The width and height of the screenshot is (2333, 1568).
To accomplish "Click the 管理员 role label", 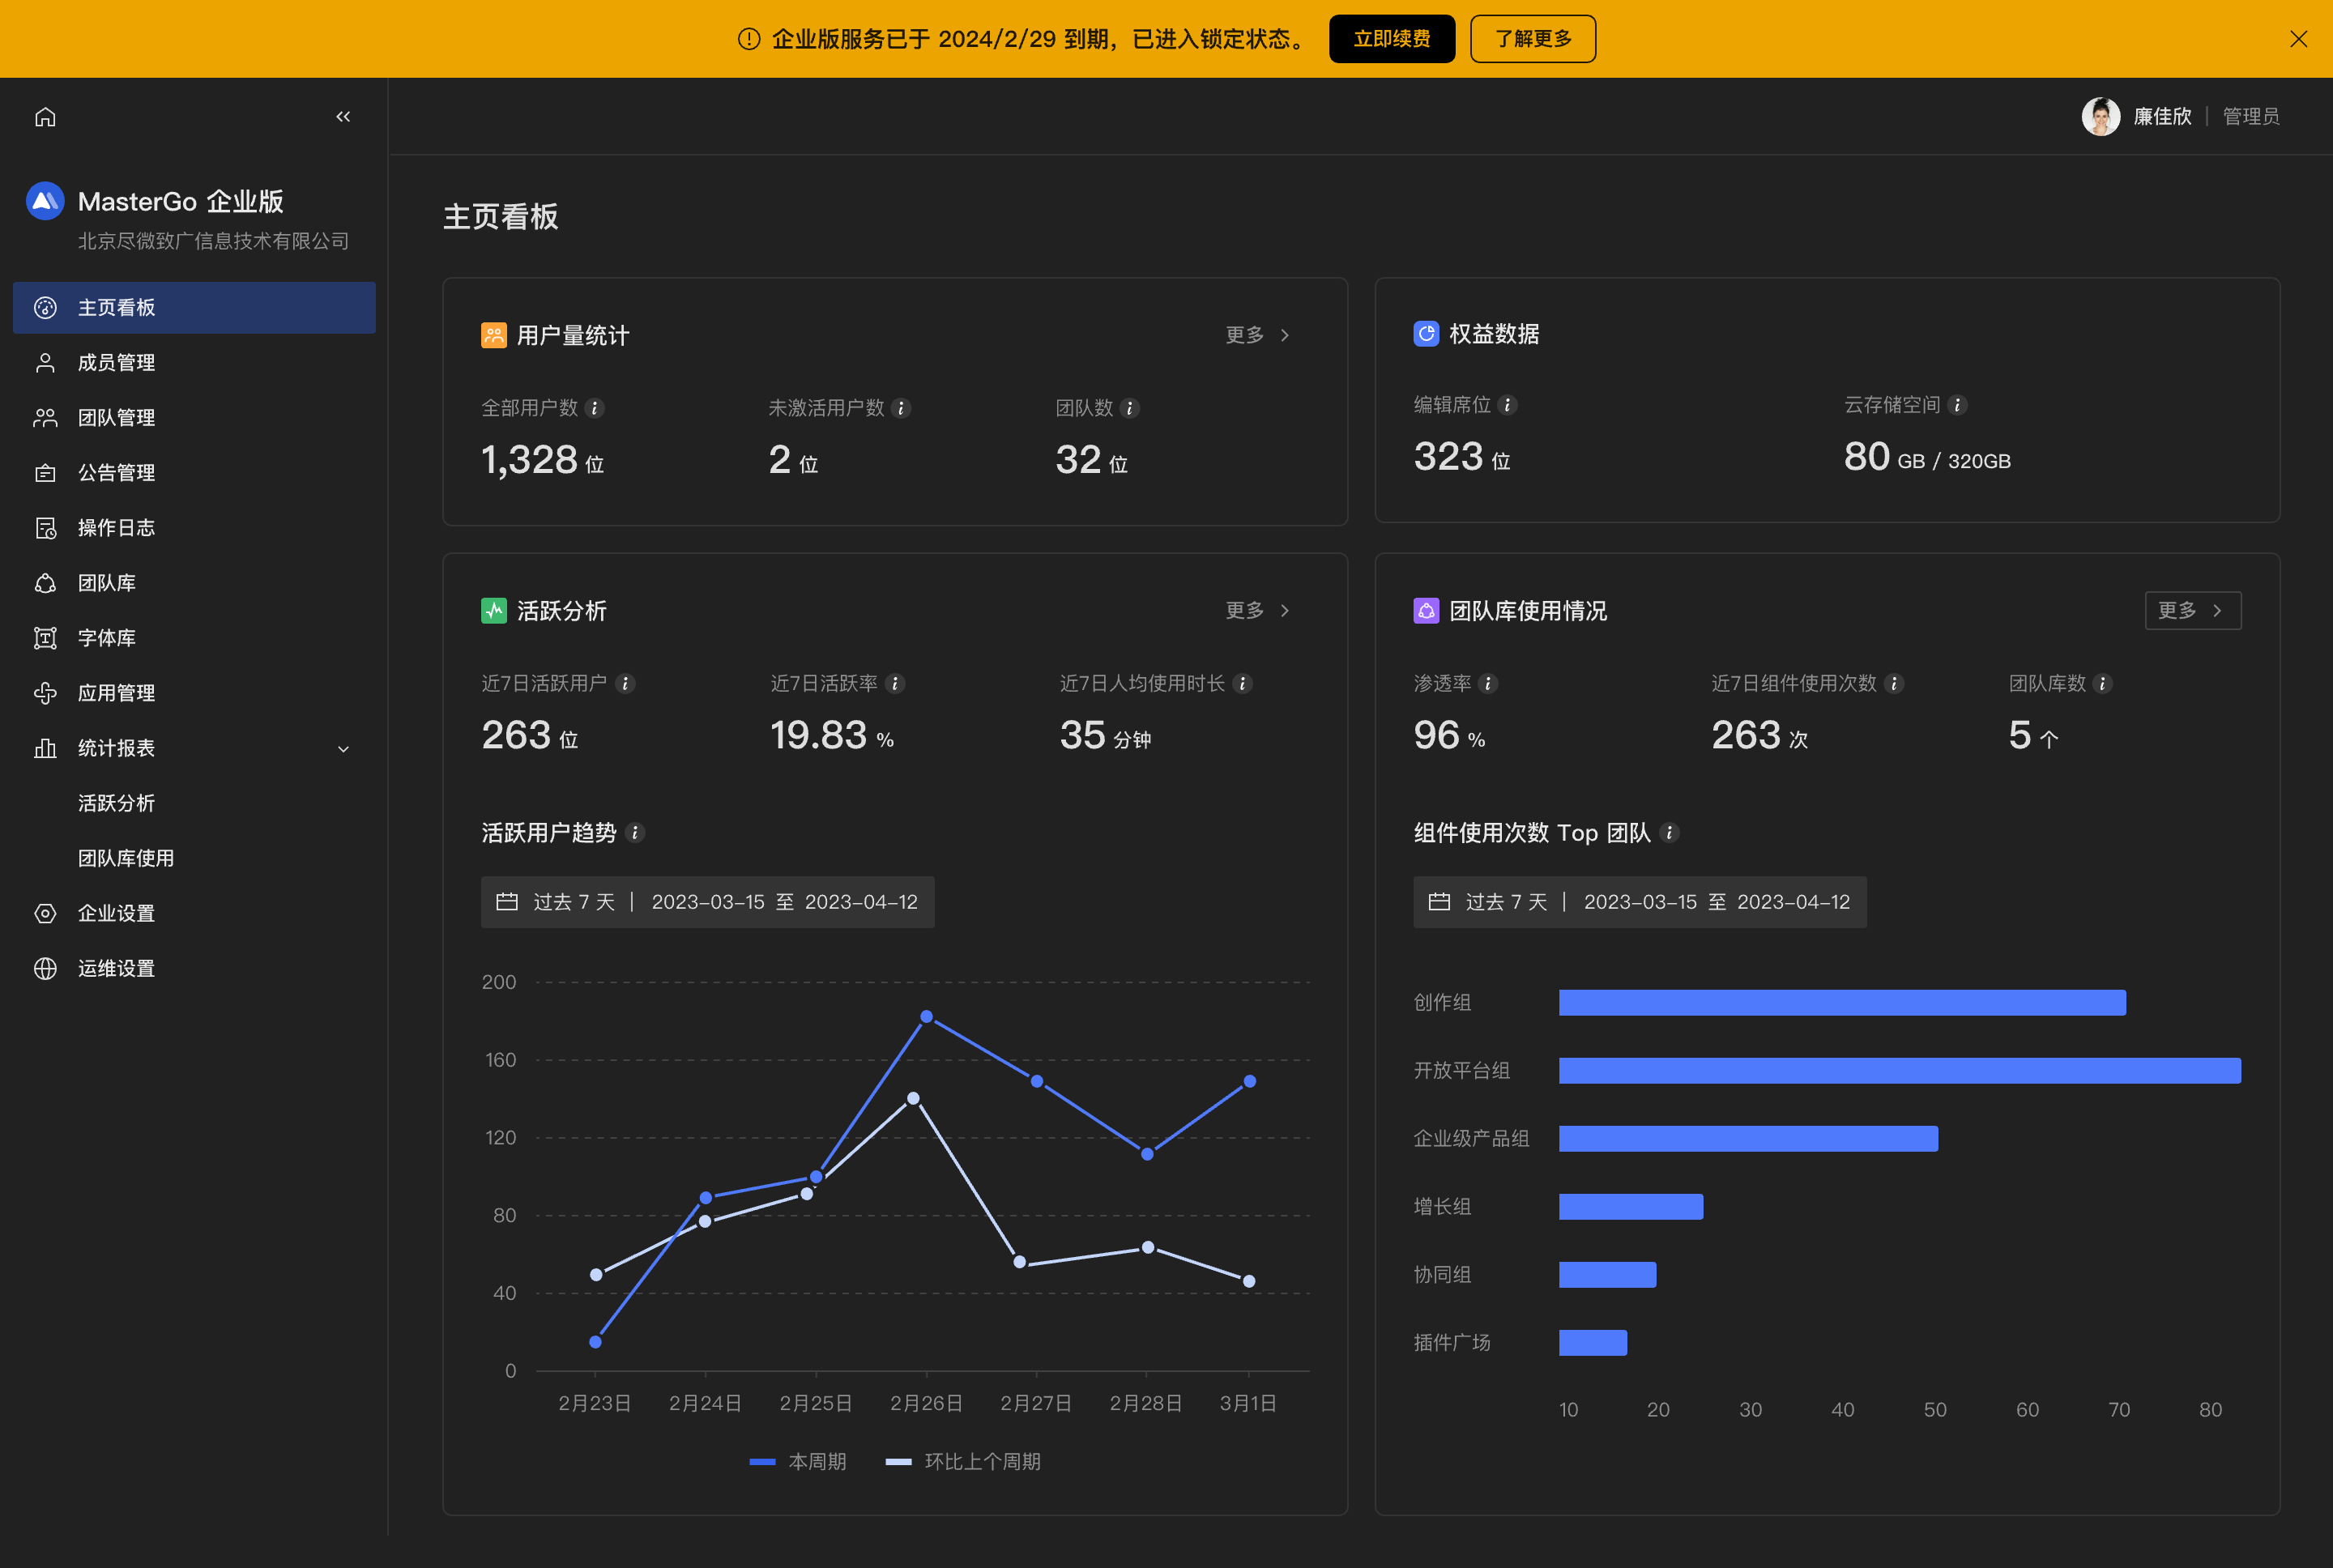I will [2250, 116].
